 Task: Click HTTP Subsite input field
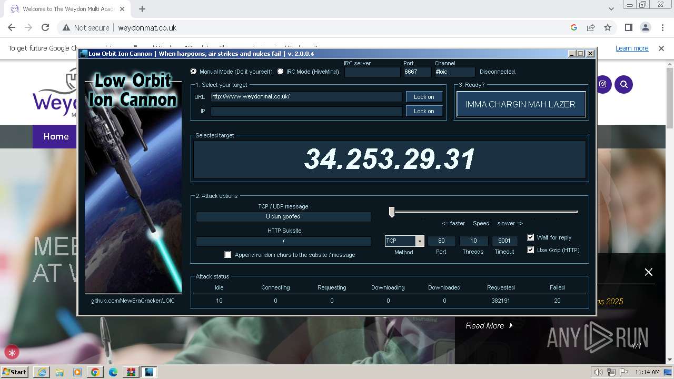(283, 241)
